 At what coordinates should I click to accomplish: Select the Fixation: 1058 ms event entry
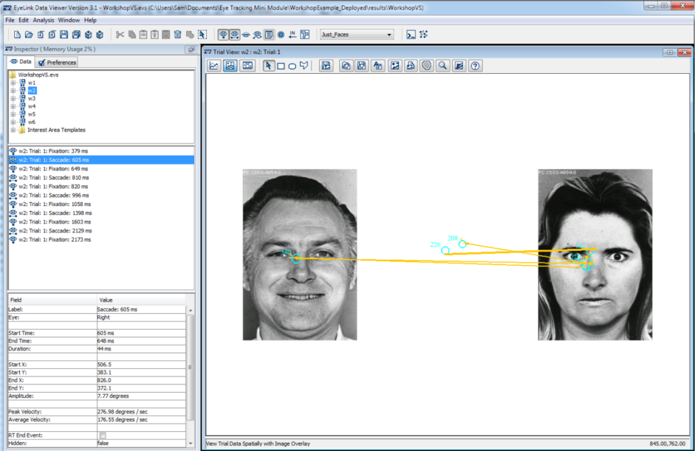pyautogui.click(x=68, y=204)
